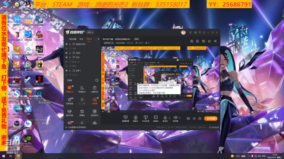
Task: Launch Dying Light 2 desktop shortcut
Action: click(39, 81)
